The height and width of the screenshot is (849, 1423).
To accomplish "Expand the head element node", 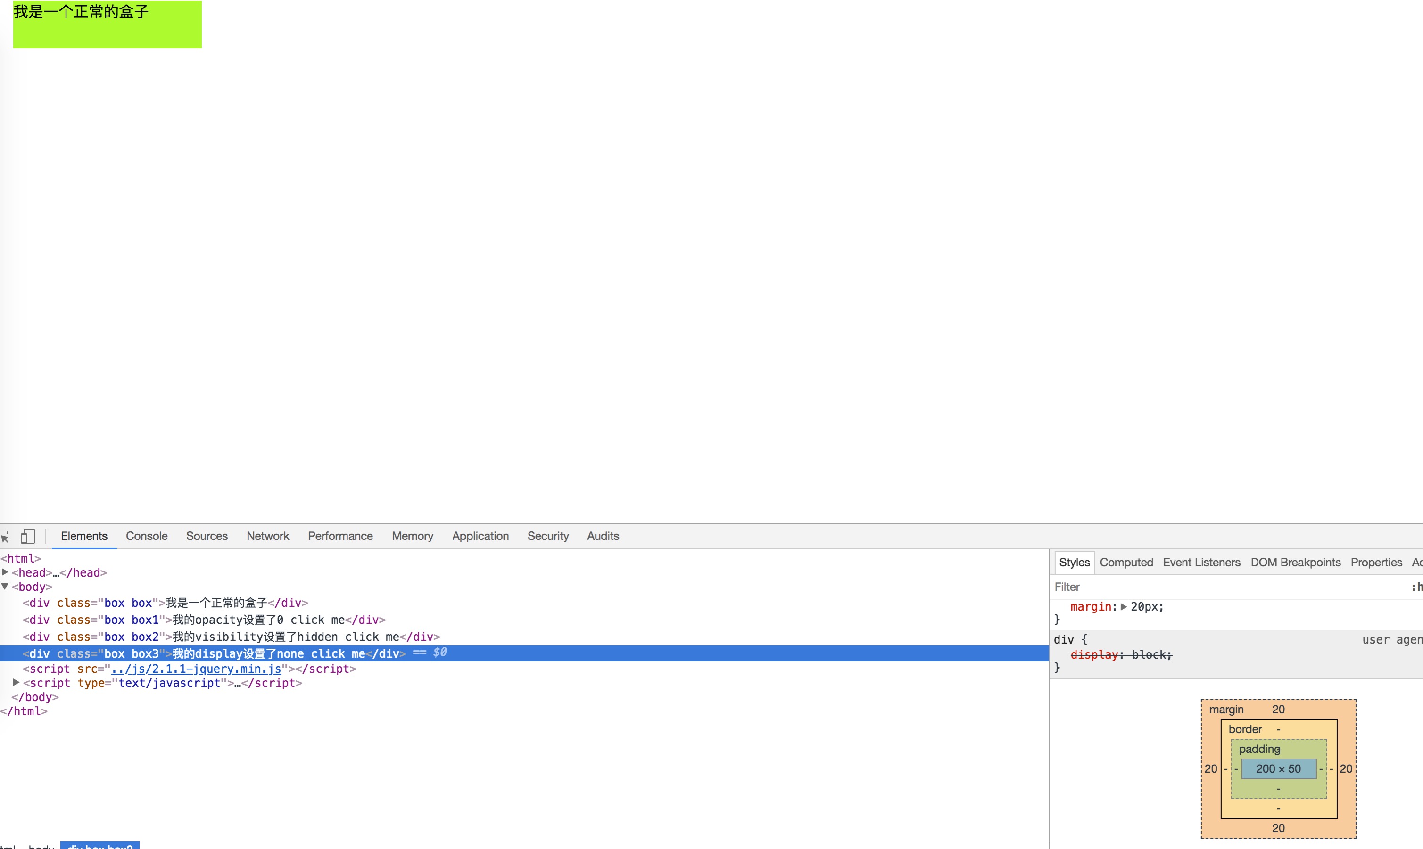I will click(5, 572).
